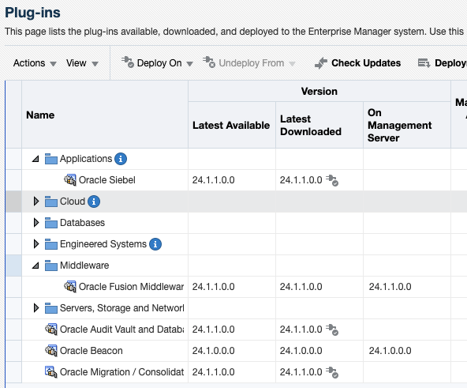
Task: Click the Check Updates arrows icon
Action: coord(321,63)
